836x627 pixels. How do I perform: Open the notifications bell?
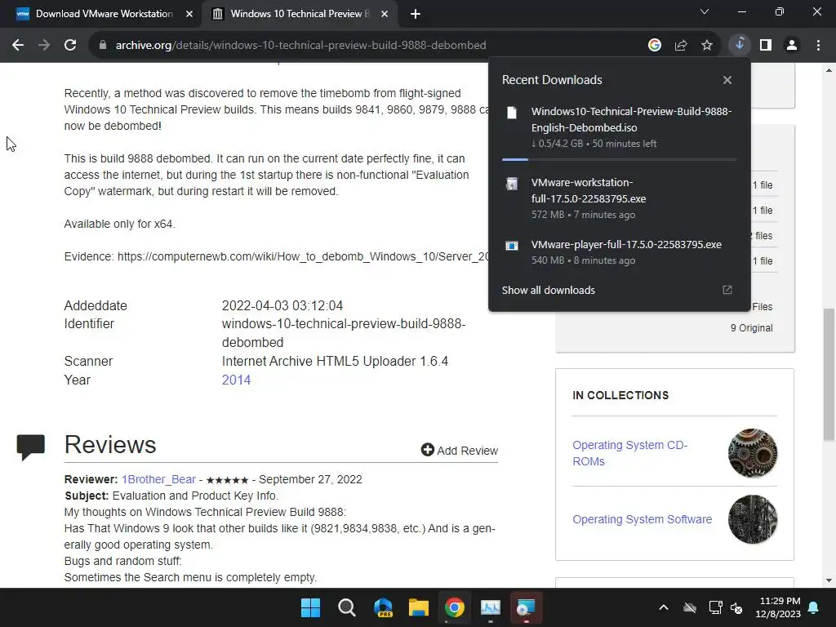814,607
